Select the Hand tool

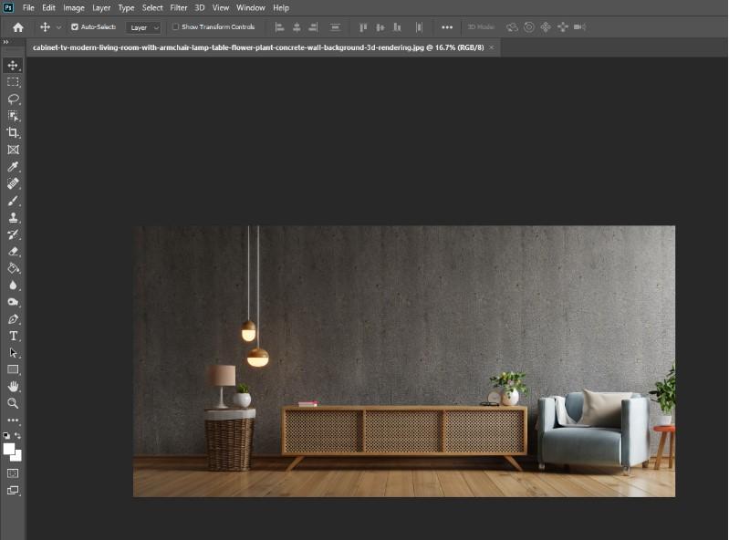(x=13, y=386)
